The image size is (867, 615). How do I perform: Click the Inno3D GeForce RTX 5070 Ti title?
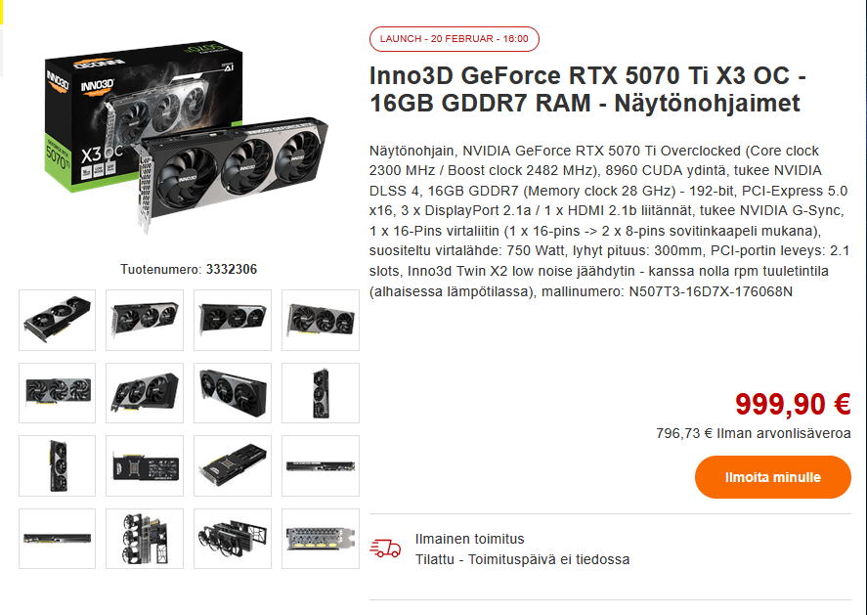pyautogui.click(x=587, y=89)
